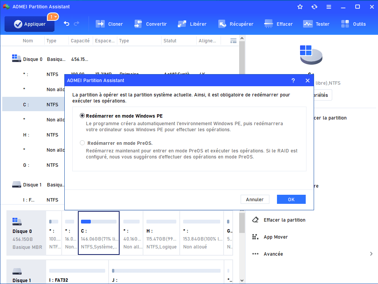Select C: 146.06GB partition block in disk map
The width and height of the screenshot is (378, 284).
click(99, 233)
